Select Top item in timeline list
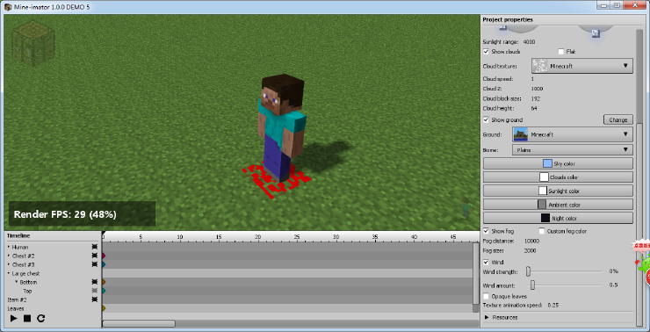This screenshot has width=650, height=332. pos(27,291)
